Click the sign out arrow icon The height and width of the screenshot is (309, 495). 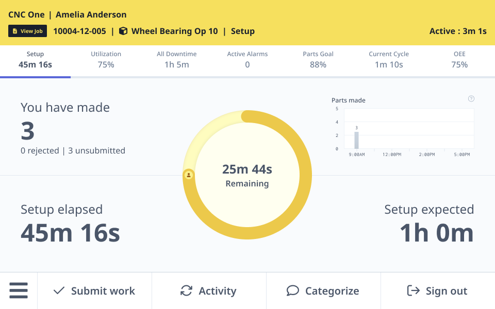[x=412, y=290]
